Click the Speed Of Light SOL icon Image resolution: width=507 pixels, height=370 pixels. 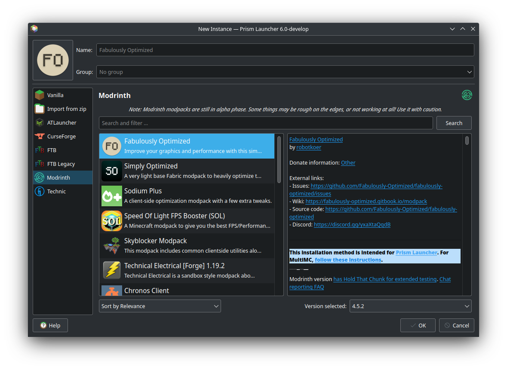coord(111,221)
